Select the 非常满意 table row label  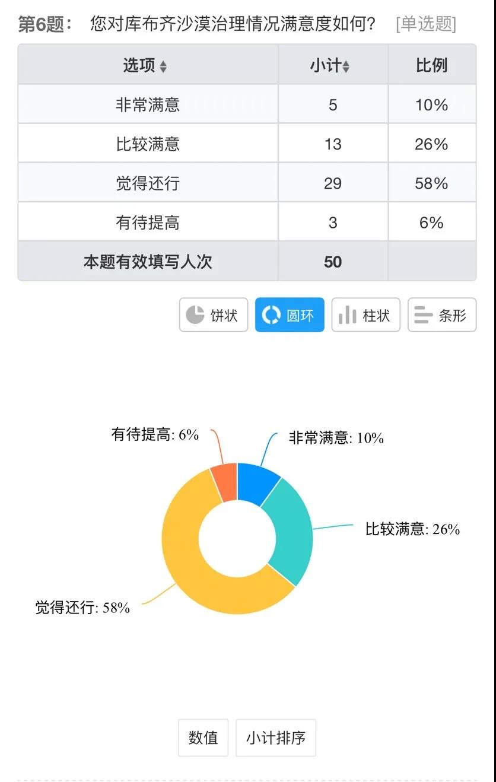pos(148,105)
